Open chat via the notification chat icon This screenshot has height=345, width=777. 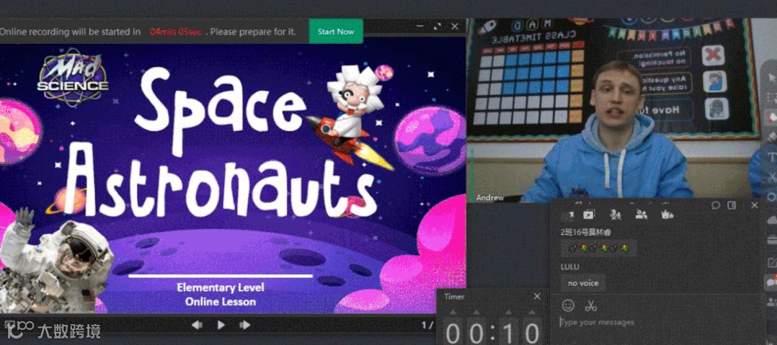[x=771, y=282]
